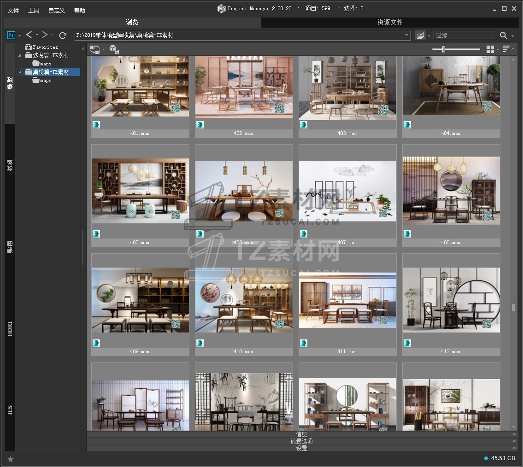The image size is (523, 467).
Task: Open the path address dropdown arrow
Action: pos(406,35)
